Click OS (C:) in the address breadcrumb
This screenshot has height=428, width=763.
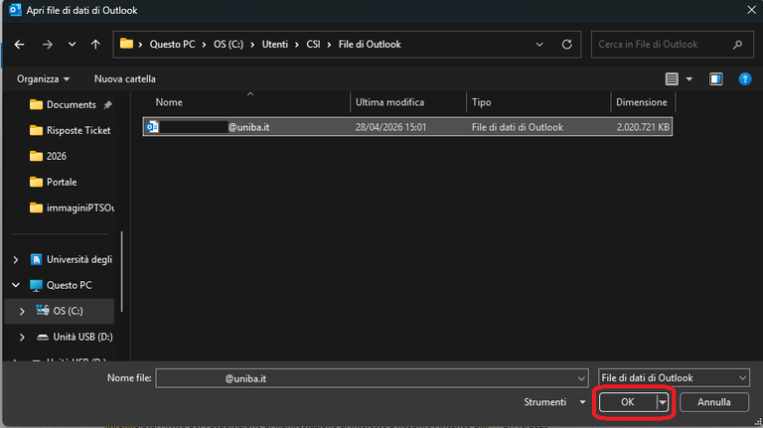pos(229,45)
